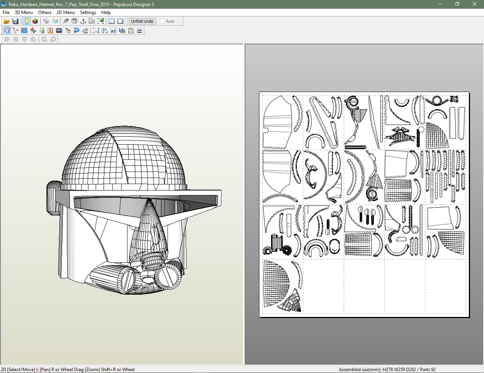Click the align left icon
Image resolution: width=484 pixels, height=373 pixels.
click(7, 39)
